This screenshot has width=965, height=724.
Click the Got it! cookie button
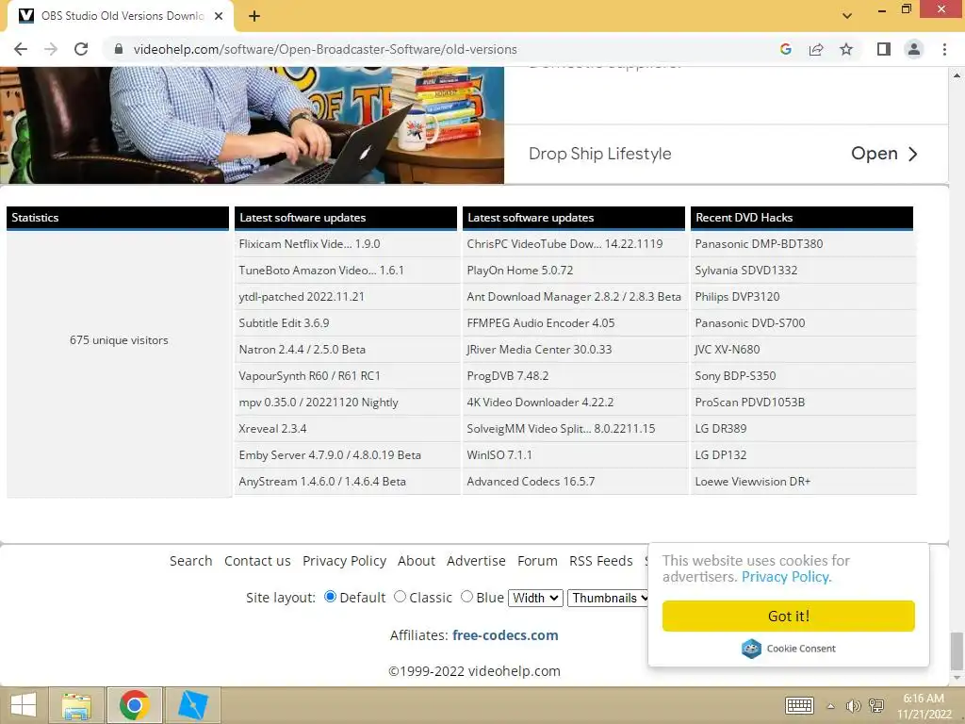click(789, 616)
